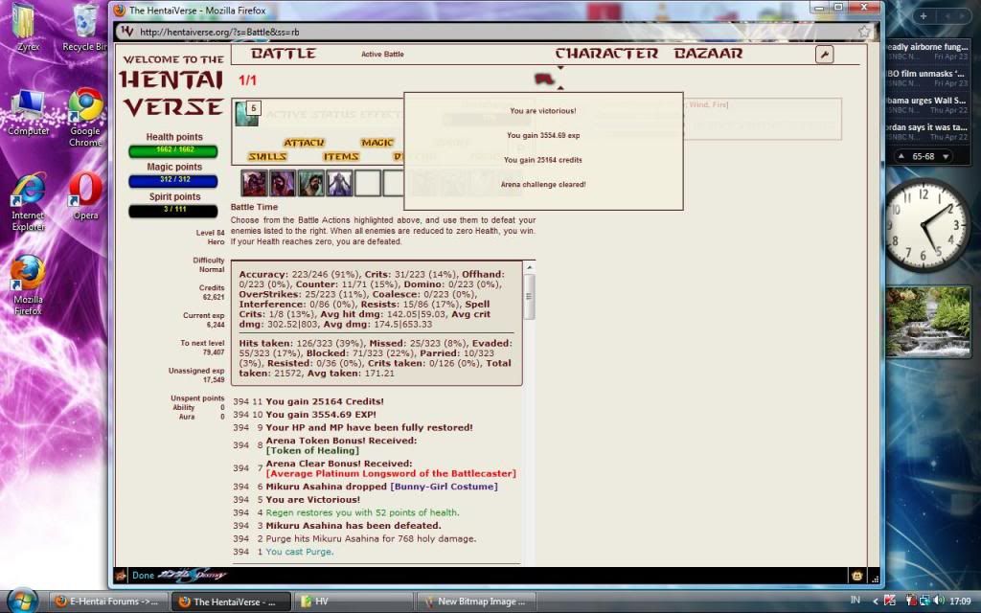The height and width of the screenshot is (613, 981).
Task: Open the Windows Start orb
Action: pyautogui.click(x=23, y=601)
